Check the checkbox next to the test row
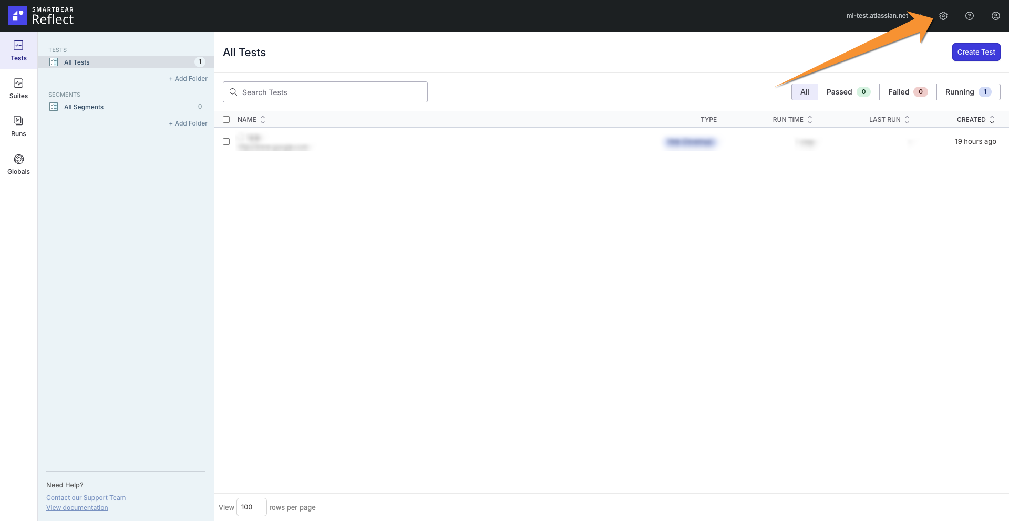The image size is (1009, 521). click(226, 141)
